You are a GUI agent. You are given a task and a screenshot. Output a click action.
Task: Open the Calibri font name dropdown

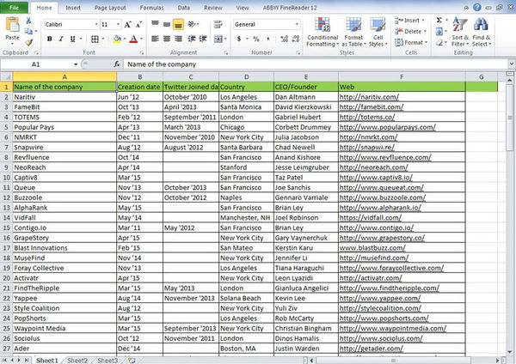(96, 25)
